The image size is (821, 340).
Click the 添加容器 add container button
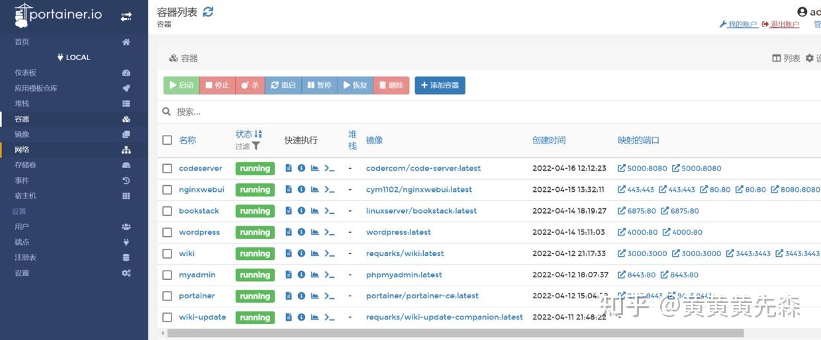[440, 85]
